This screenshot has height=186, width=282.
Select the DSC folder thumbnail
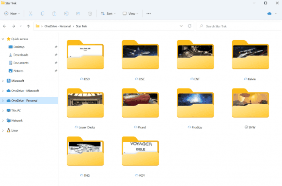pos(140,55)
